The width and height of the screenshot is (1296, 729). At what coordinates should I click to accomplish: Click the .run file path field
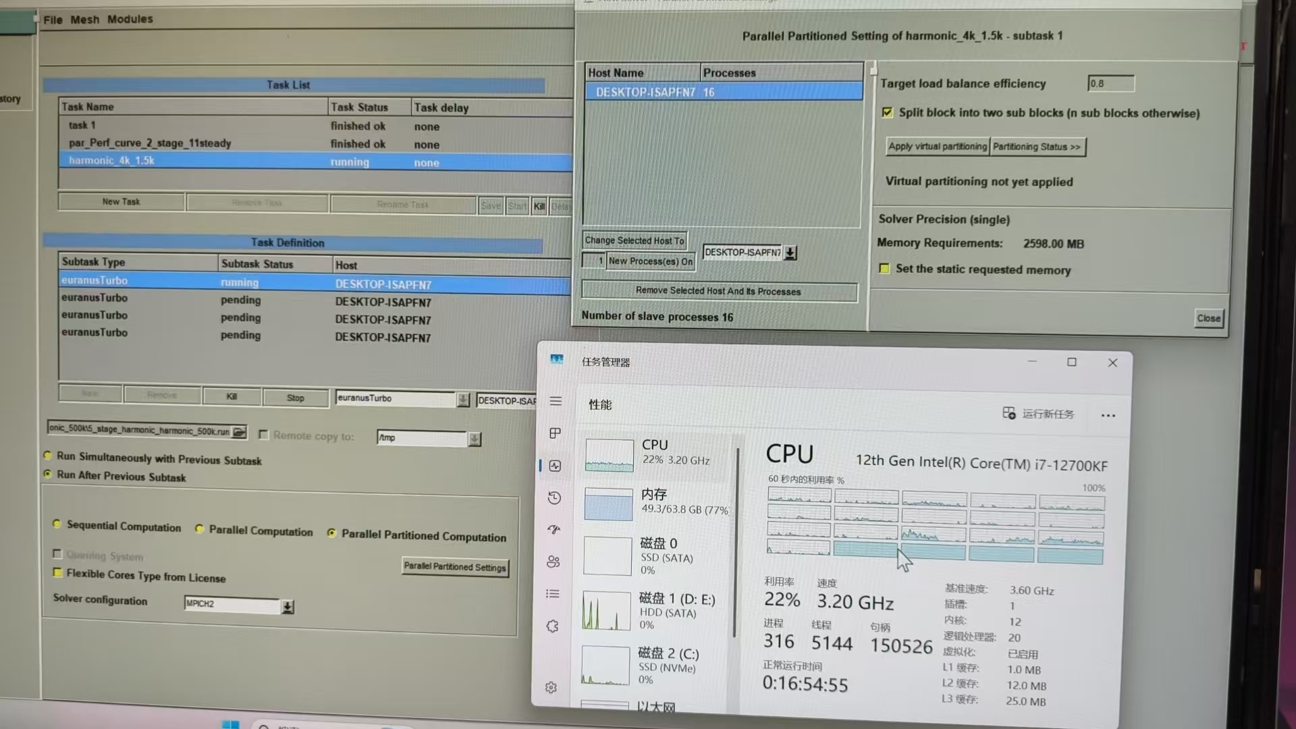click(140, 429)
